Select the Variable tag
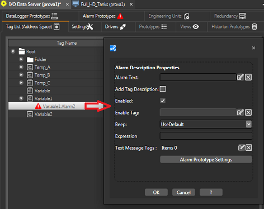Image resolution: width=264 pixels, height=209 pixels. (43, 91)
